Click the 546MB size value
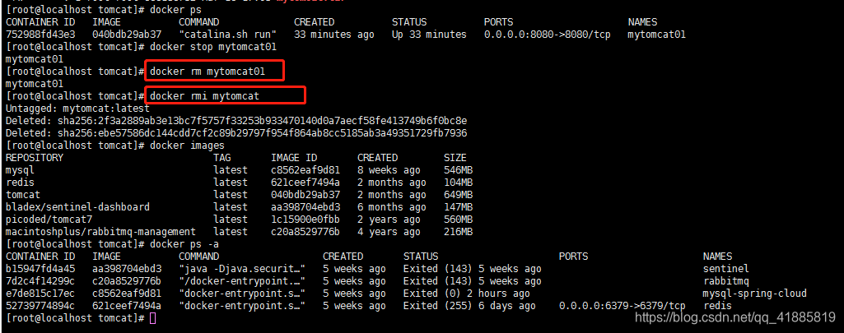The height and width of the screenshot is (333, 844). click(x=458, y=170)
